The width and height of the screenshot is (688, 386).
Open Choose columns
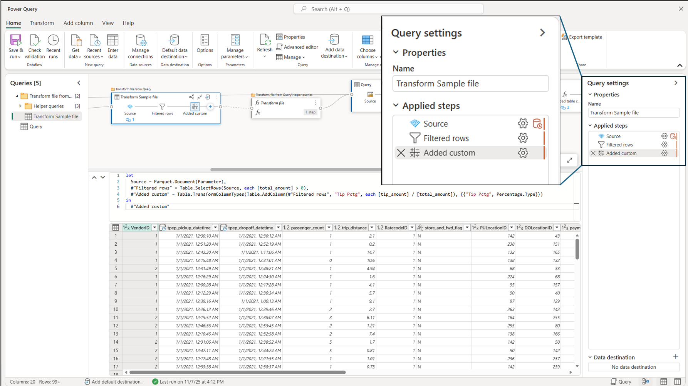point(367,47)
